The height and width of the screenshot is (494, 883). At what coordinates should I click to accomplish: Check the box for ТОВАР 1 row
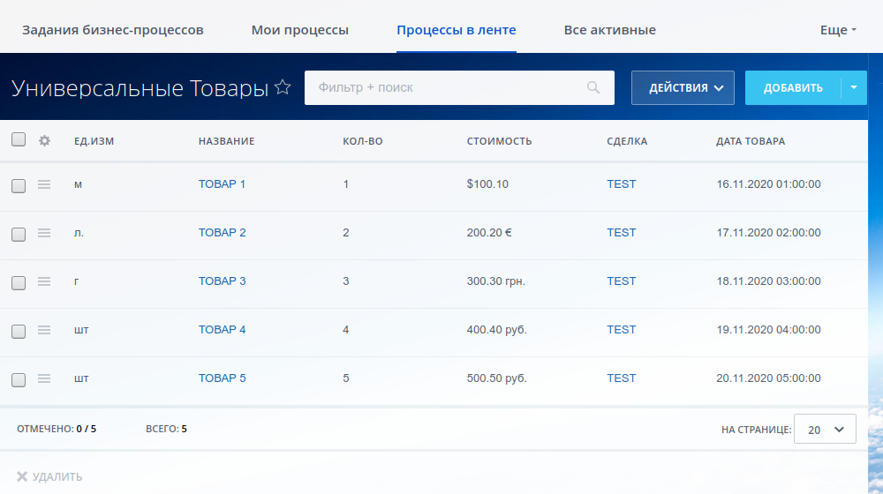[x=19, y=185]
